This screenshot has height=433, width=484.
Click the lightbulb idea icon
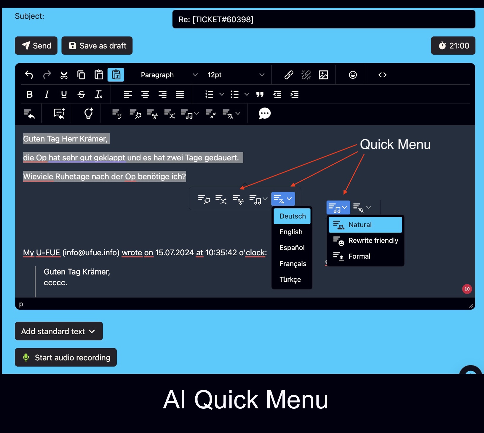(x=88, y=114)
